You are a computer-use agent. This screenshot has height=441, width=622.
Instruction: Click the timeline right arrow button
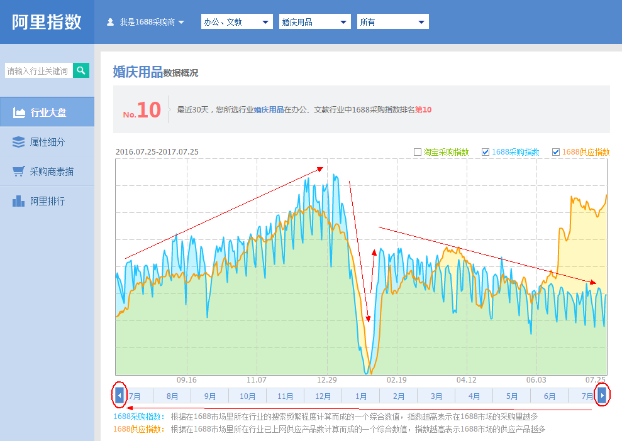coord(602,396)
